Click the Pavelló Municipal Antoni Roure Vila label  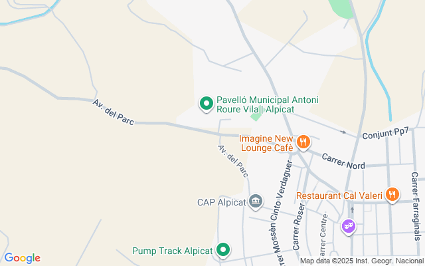coord(267,104)
